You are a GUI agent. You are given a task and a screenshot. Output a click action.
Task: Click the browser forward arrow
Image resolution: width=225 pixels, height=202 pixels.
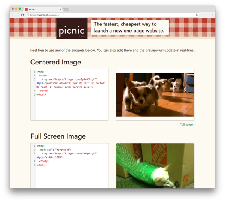coord(17,15)
